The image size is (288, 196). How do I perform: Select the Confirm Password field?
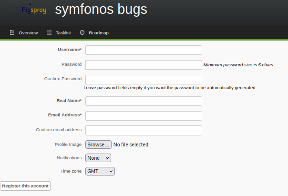point(144,80)
